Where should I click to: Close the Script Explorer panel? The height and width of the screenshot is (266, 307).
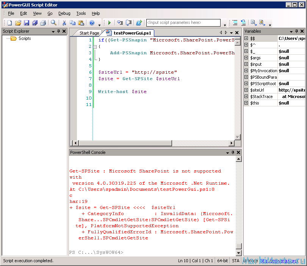point(64,31)
